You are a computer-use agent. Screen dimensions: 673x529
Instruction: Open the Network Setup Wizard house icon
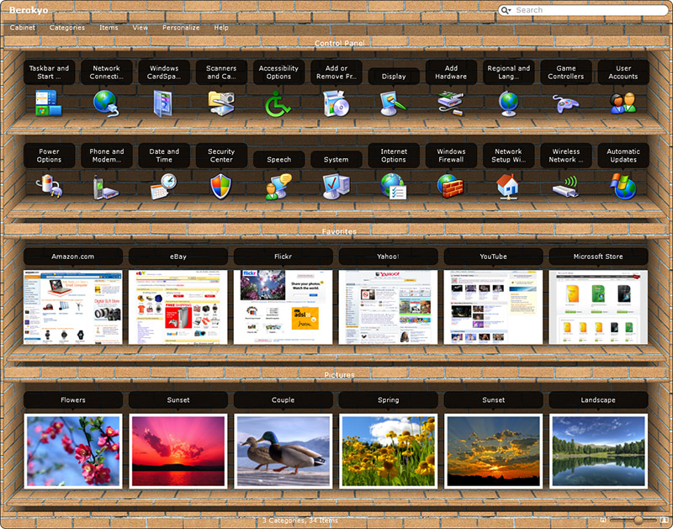tap(508, 187)
